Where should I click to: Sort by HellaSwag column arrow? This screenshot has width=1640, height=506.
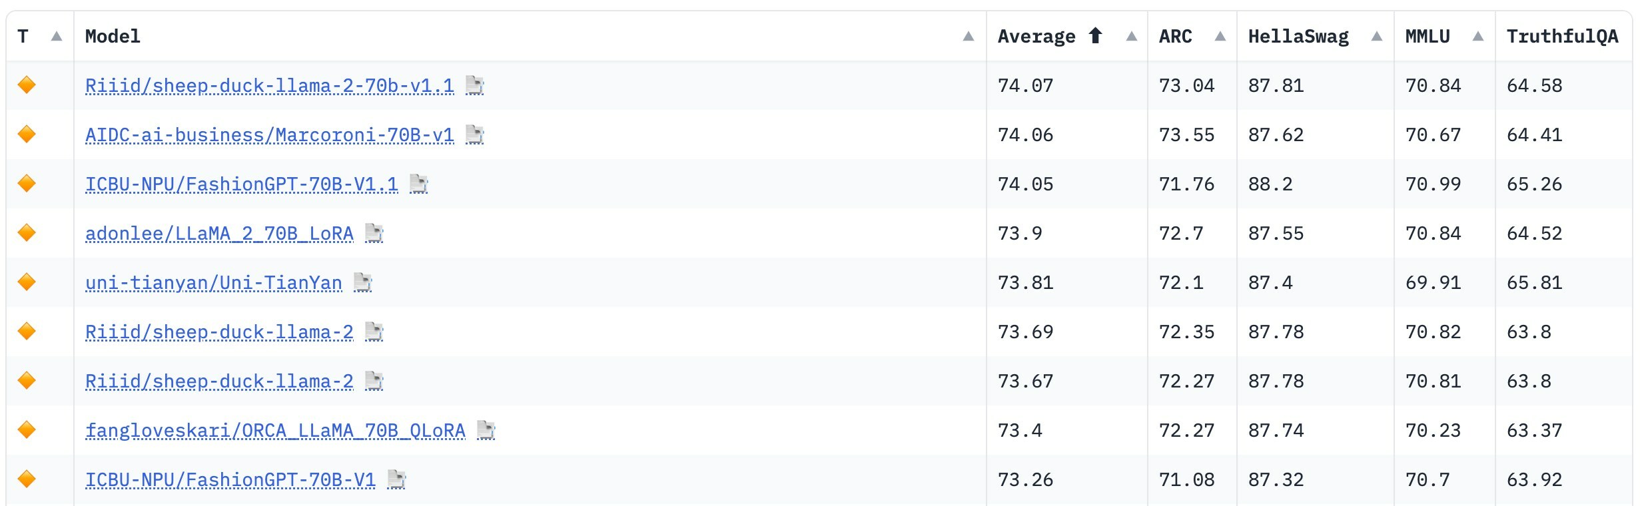click(1377, 36)
